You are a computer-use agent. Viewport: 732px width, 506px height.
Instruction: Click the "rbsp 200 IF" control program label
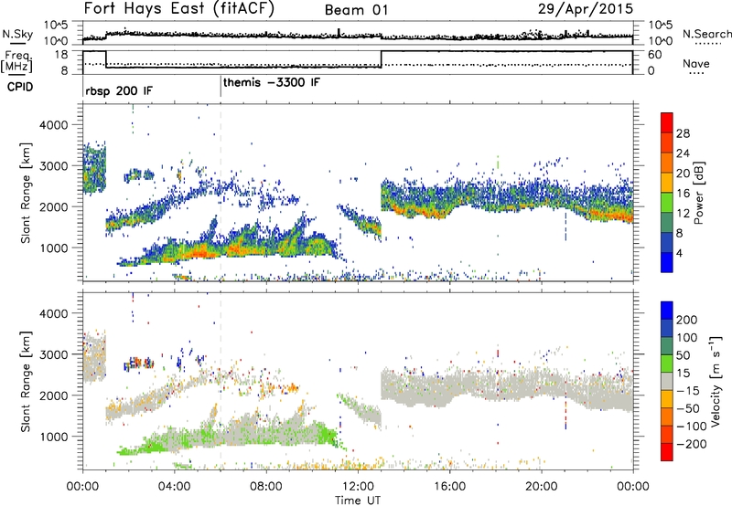coord(119,90)
